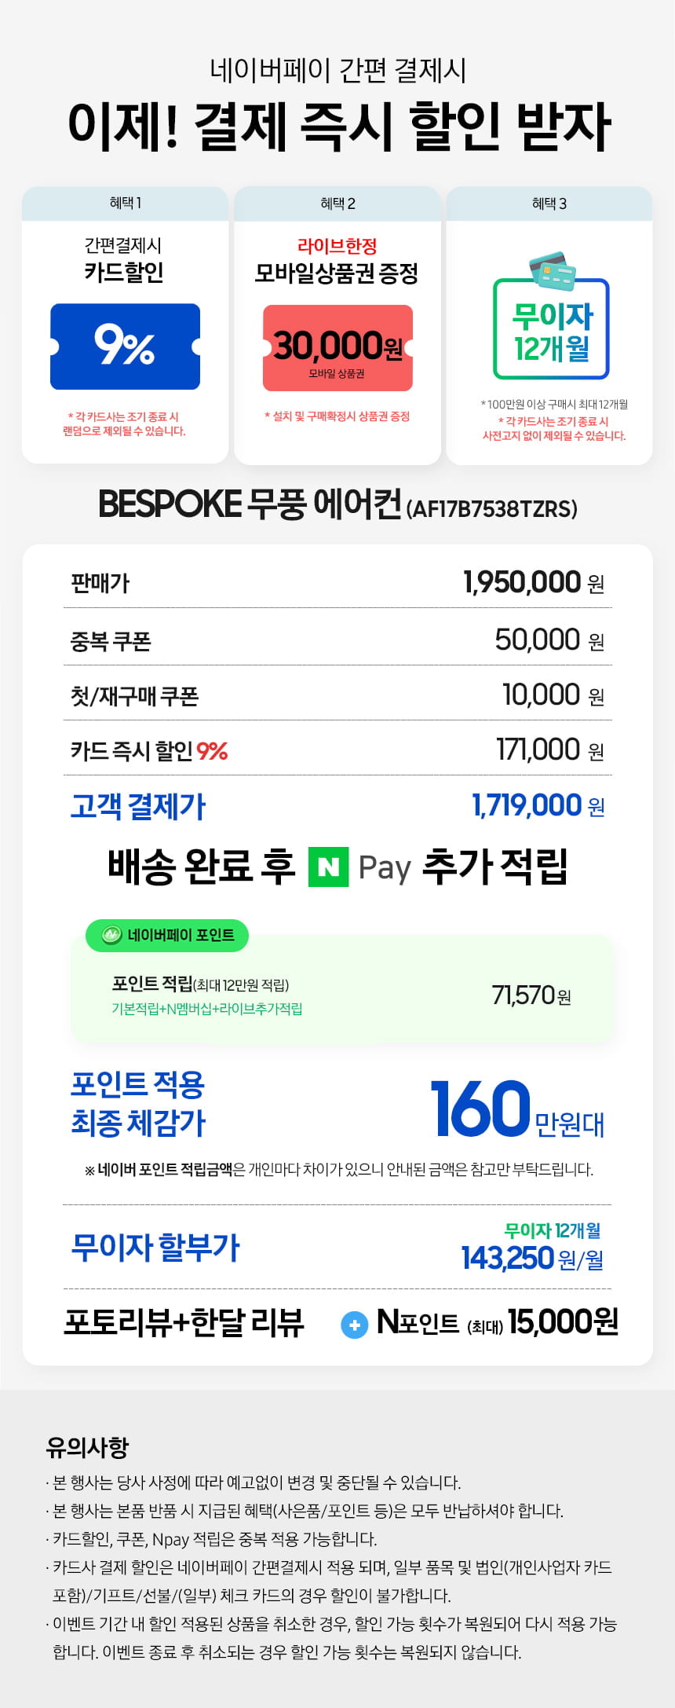
Task: Click the 무이자 12개월 green-blue framed badge
Action: click(551, 328)
